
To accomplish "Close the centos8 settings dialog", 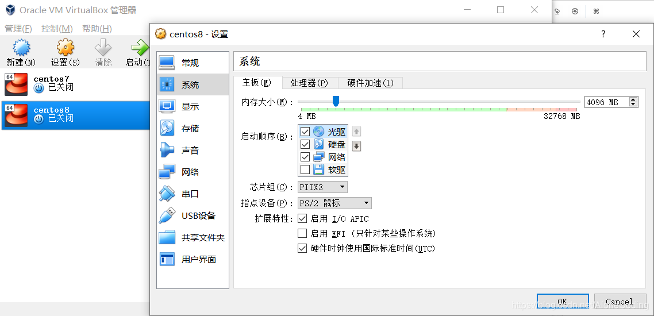I will point(636,34).
